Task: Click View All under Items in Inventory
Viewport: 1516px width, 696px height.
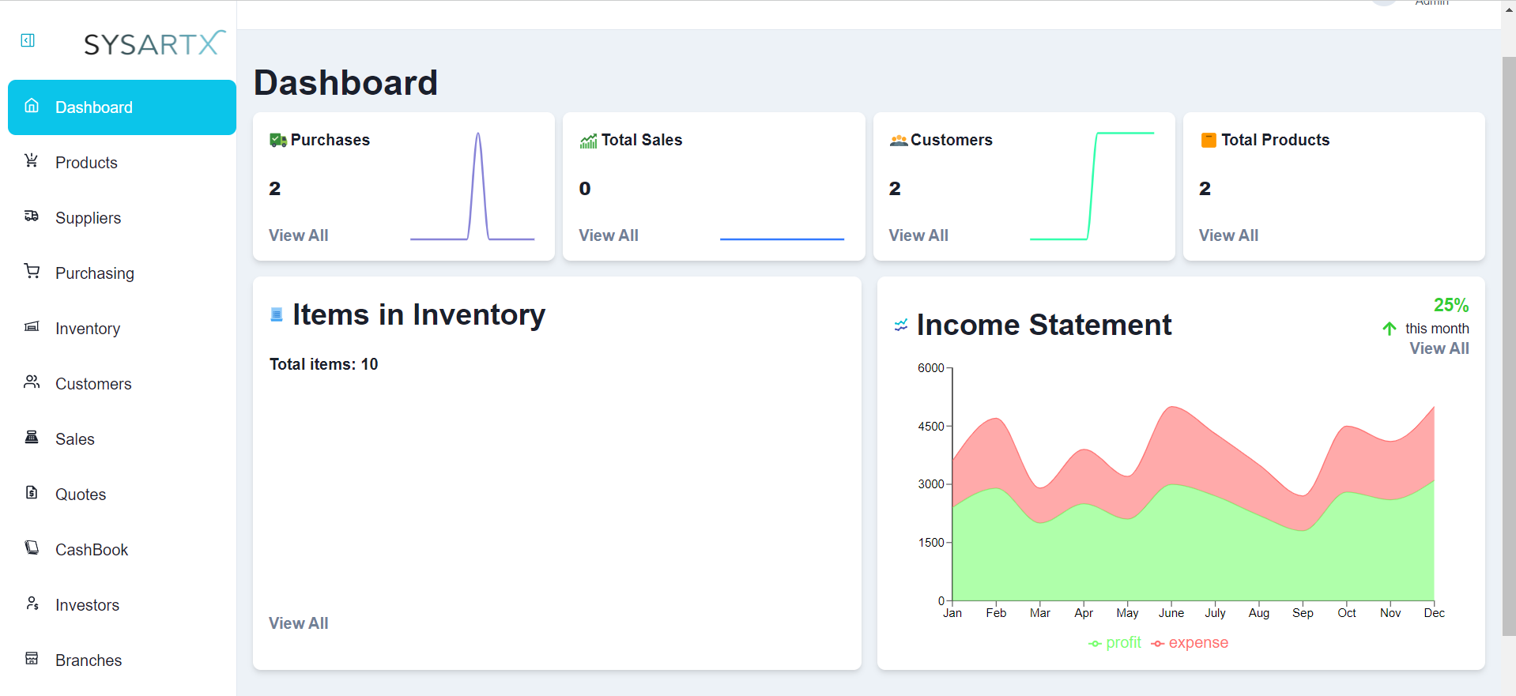Action: (x=298, y=623)
